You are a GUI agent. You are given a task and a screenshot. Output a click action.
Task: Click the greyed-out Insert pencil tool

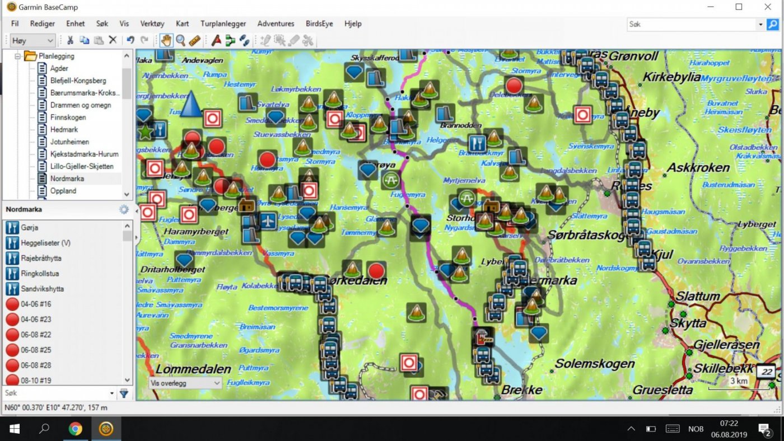(x=265, y=40)
